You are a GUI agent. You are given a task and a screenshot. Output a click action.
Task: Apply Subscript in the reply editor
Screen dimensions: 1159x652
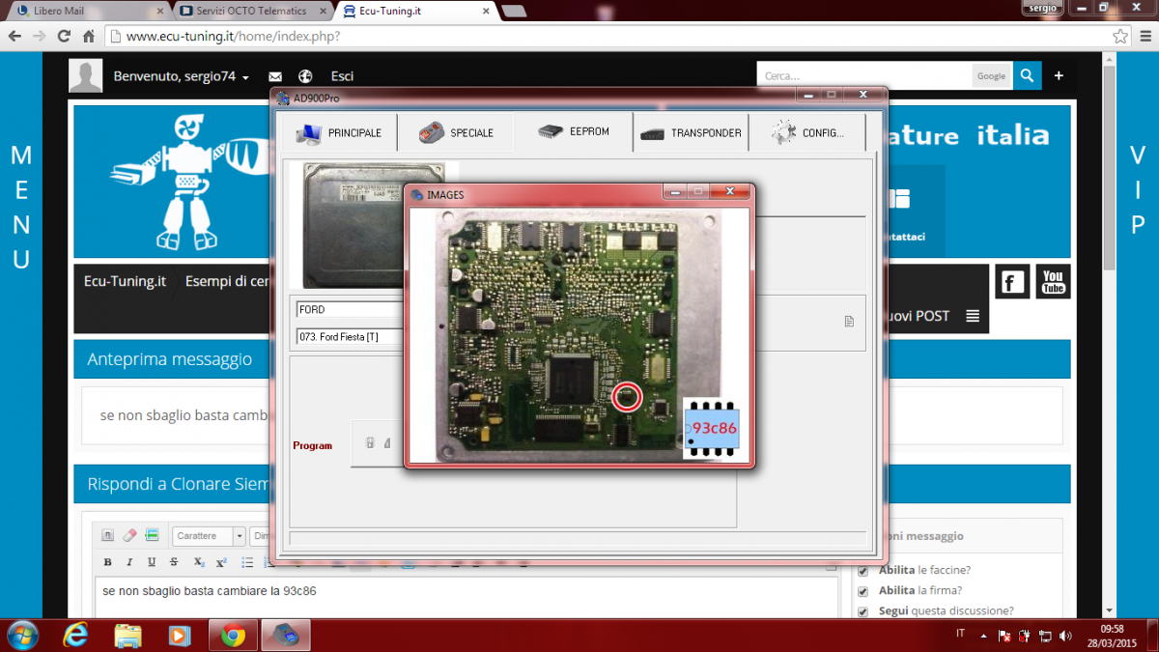coord(198,562)
